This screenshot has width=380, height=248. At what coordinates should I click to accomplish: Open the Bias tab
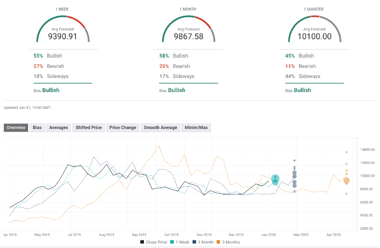pos(37,128)
